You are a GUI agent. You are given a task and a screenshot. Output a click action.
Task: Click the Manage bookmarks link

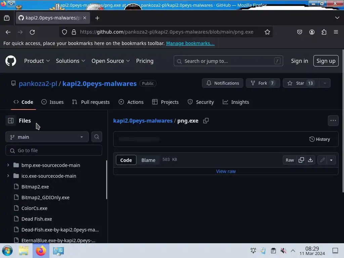(190, 43)
